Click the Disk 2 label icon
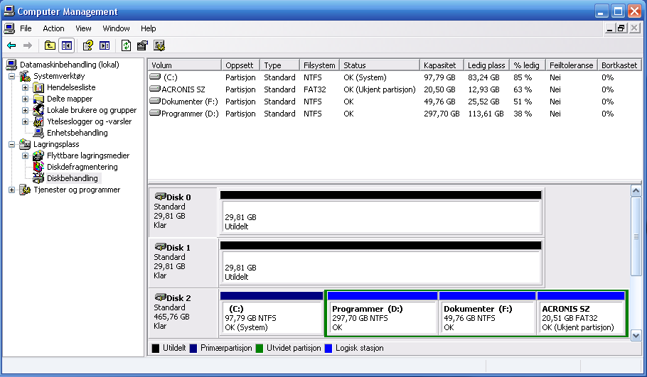Viewport: 647px width, 377px height. click(x=160, y=297)
